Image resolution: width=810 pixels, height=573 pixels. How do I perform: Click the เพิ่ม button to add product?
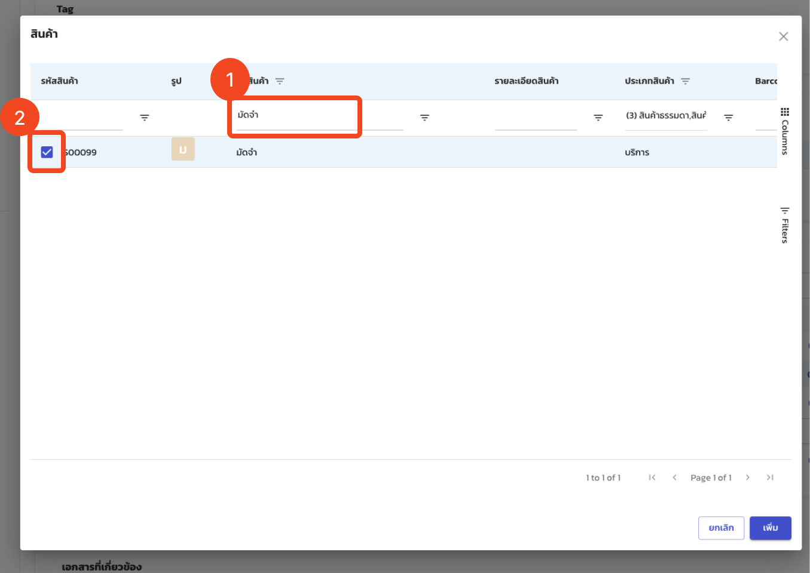coord(770,528)
